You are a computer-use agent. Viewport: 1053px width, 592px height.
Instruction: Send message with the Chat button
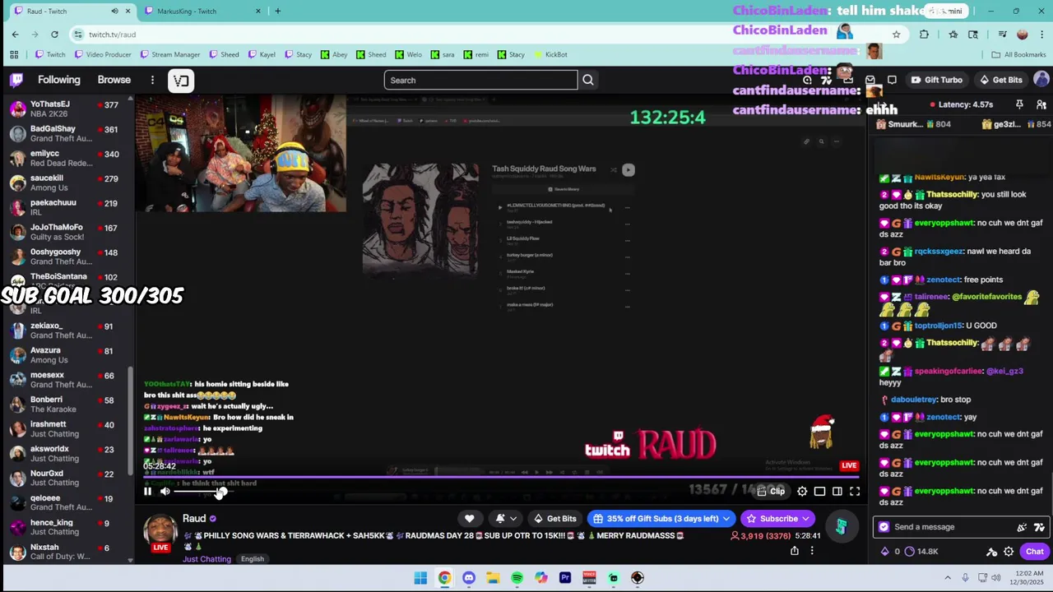tap(1034, 552)
